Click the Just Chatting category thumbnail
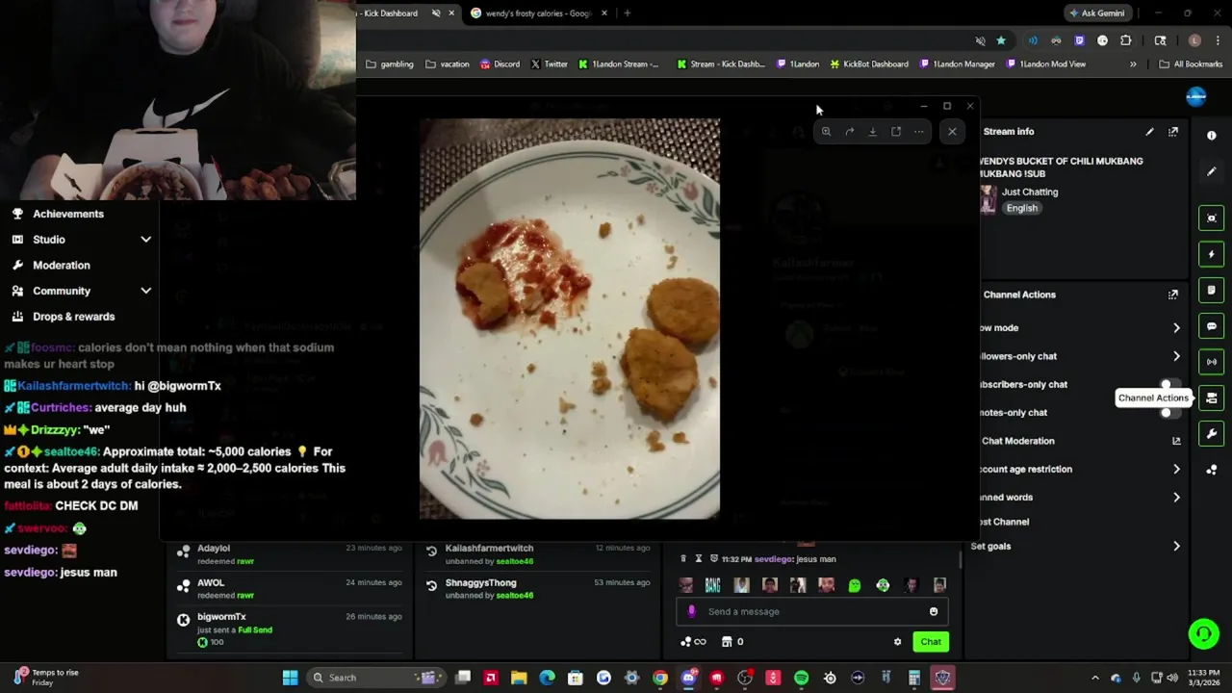1232x693 pixels. (988, 199)
